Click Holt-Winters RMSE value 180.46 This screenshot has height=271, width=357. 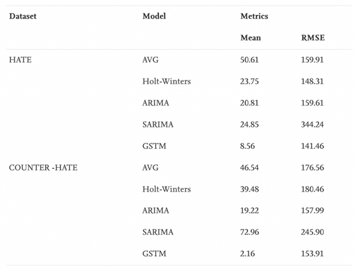point(313,189)
